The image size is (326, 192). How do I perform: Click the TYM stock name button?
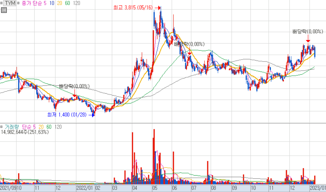click(x=10, y=3)
